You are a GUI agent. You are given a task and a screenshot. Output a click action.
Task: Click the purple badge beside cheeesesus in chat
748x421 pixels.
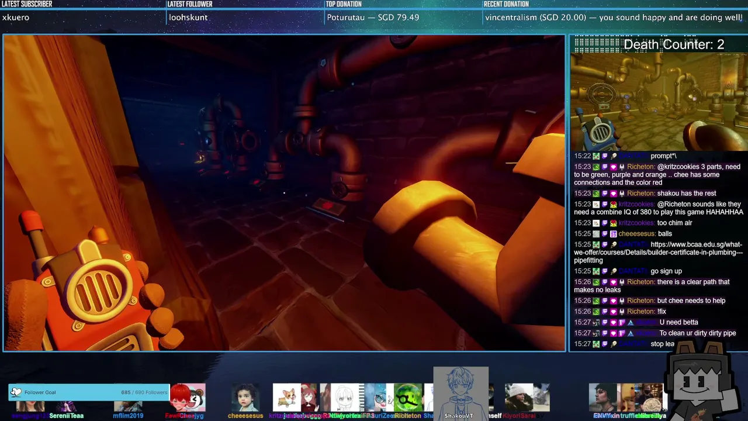pyautogui.click(x=614, y=234)
